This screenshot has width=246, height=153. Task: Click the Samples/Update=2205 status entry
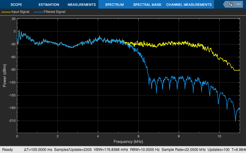[x=73, y=150]
